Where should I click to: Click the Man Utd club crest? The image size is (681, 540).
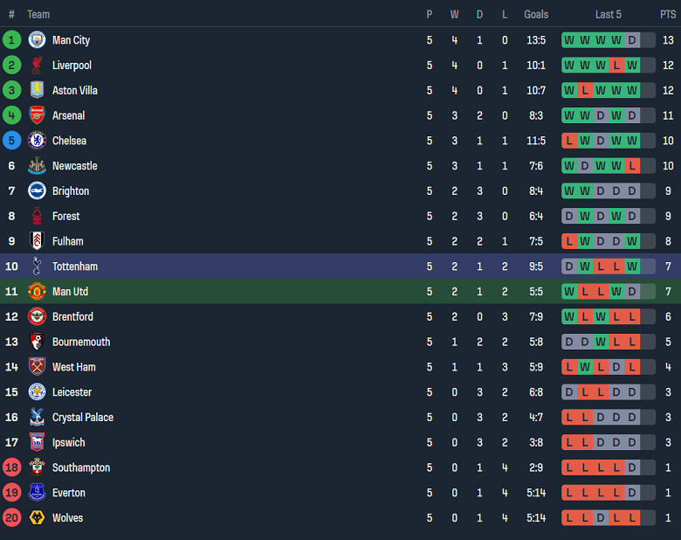tap(37, 292)
